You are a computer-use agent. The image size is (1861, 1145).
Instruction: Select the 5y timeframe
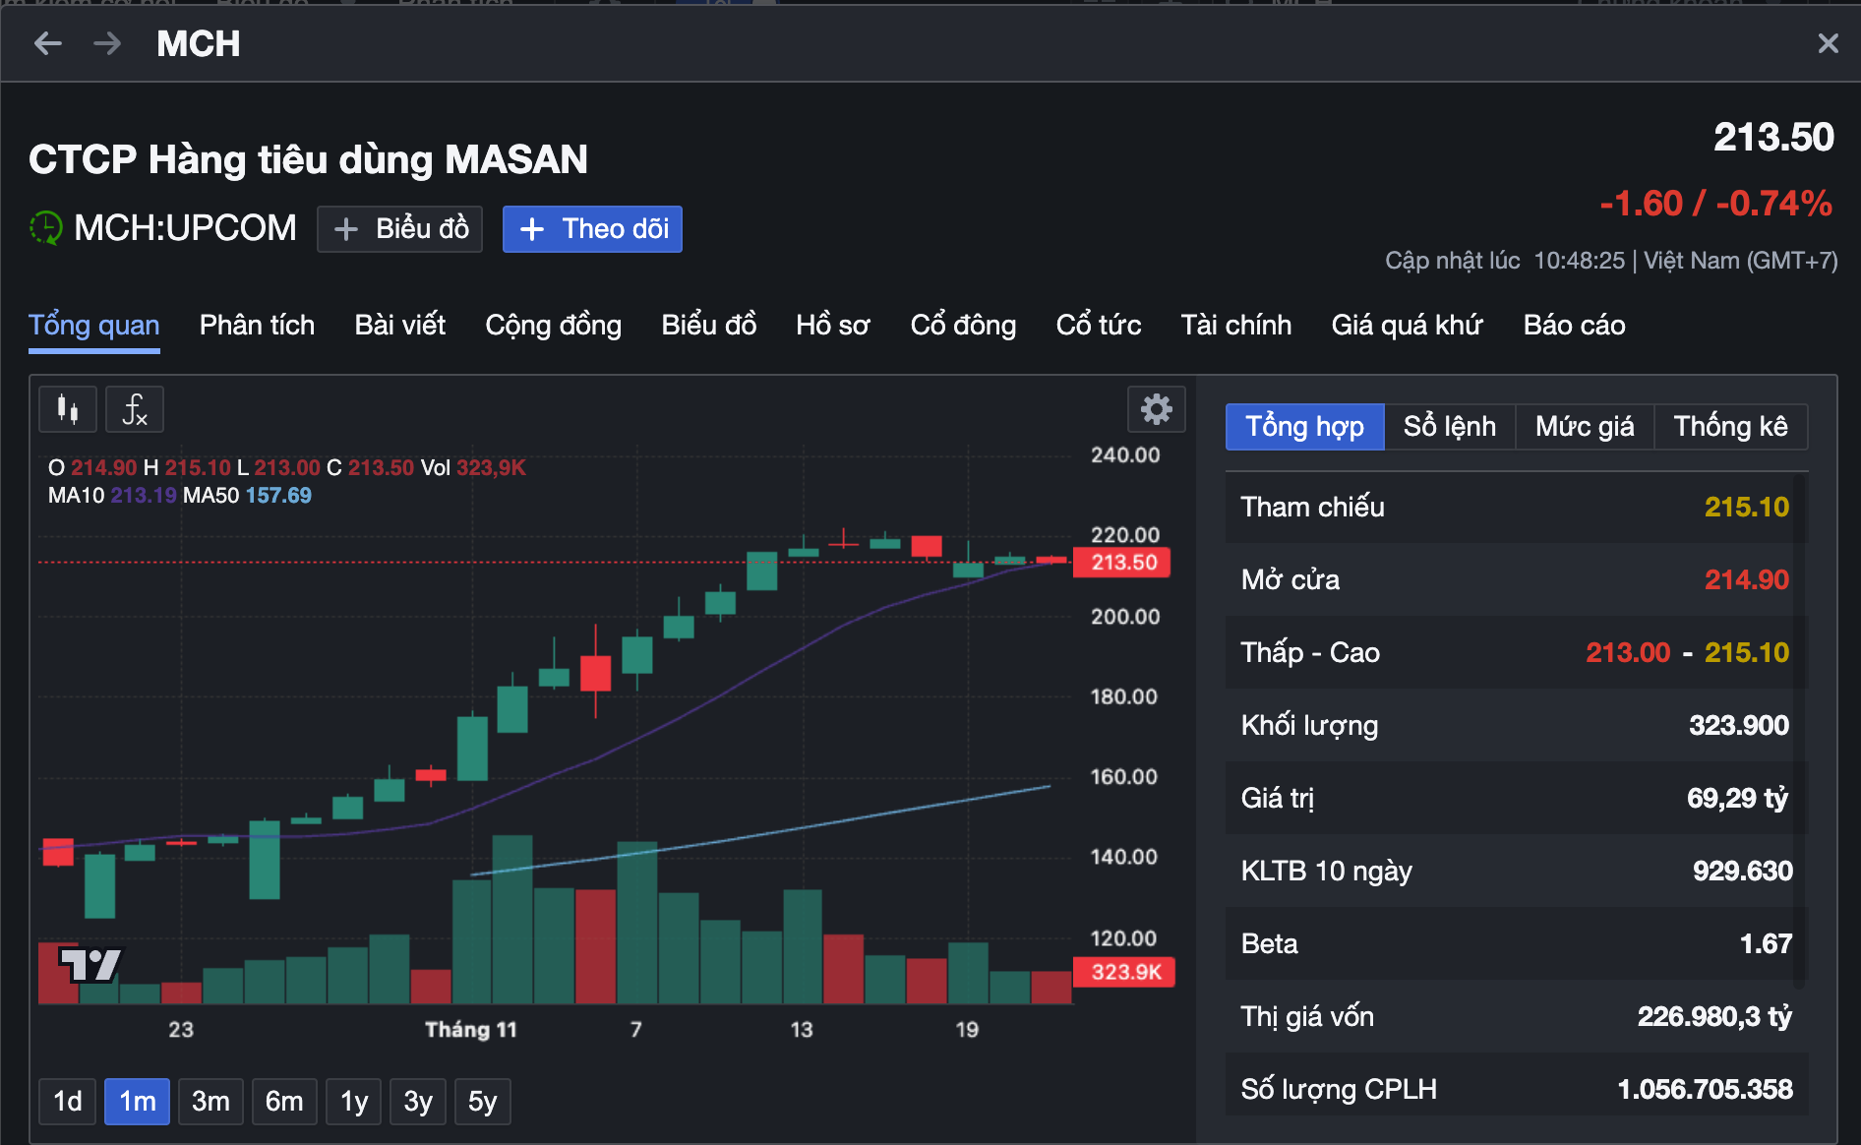click(482, 1101)
